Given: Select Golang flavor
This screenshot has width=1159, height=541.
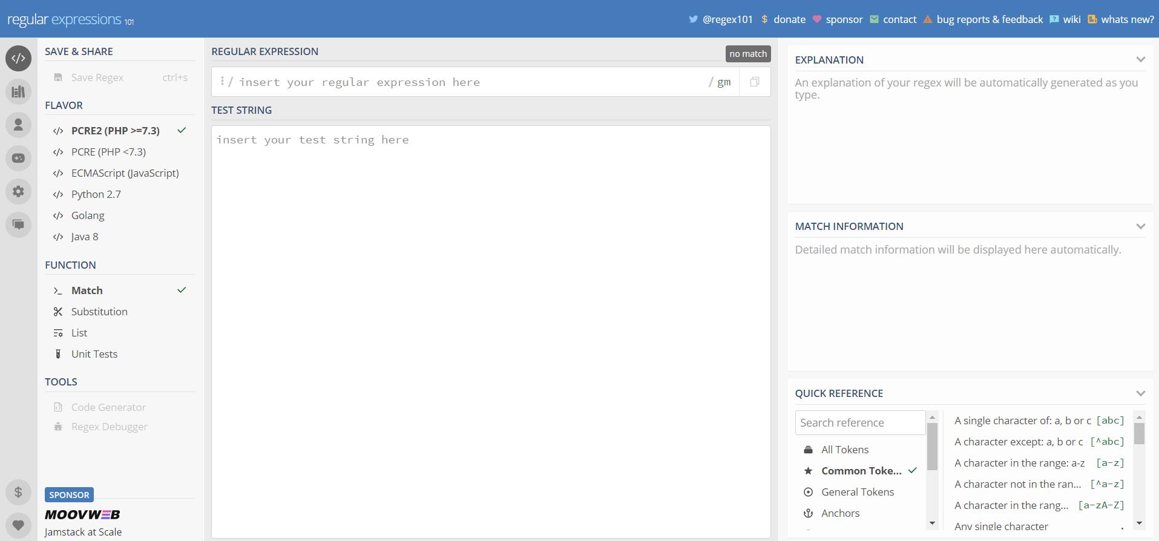Looking at the screenshot, I should pyautogui.click(x=120, y=215).
